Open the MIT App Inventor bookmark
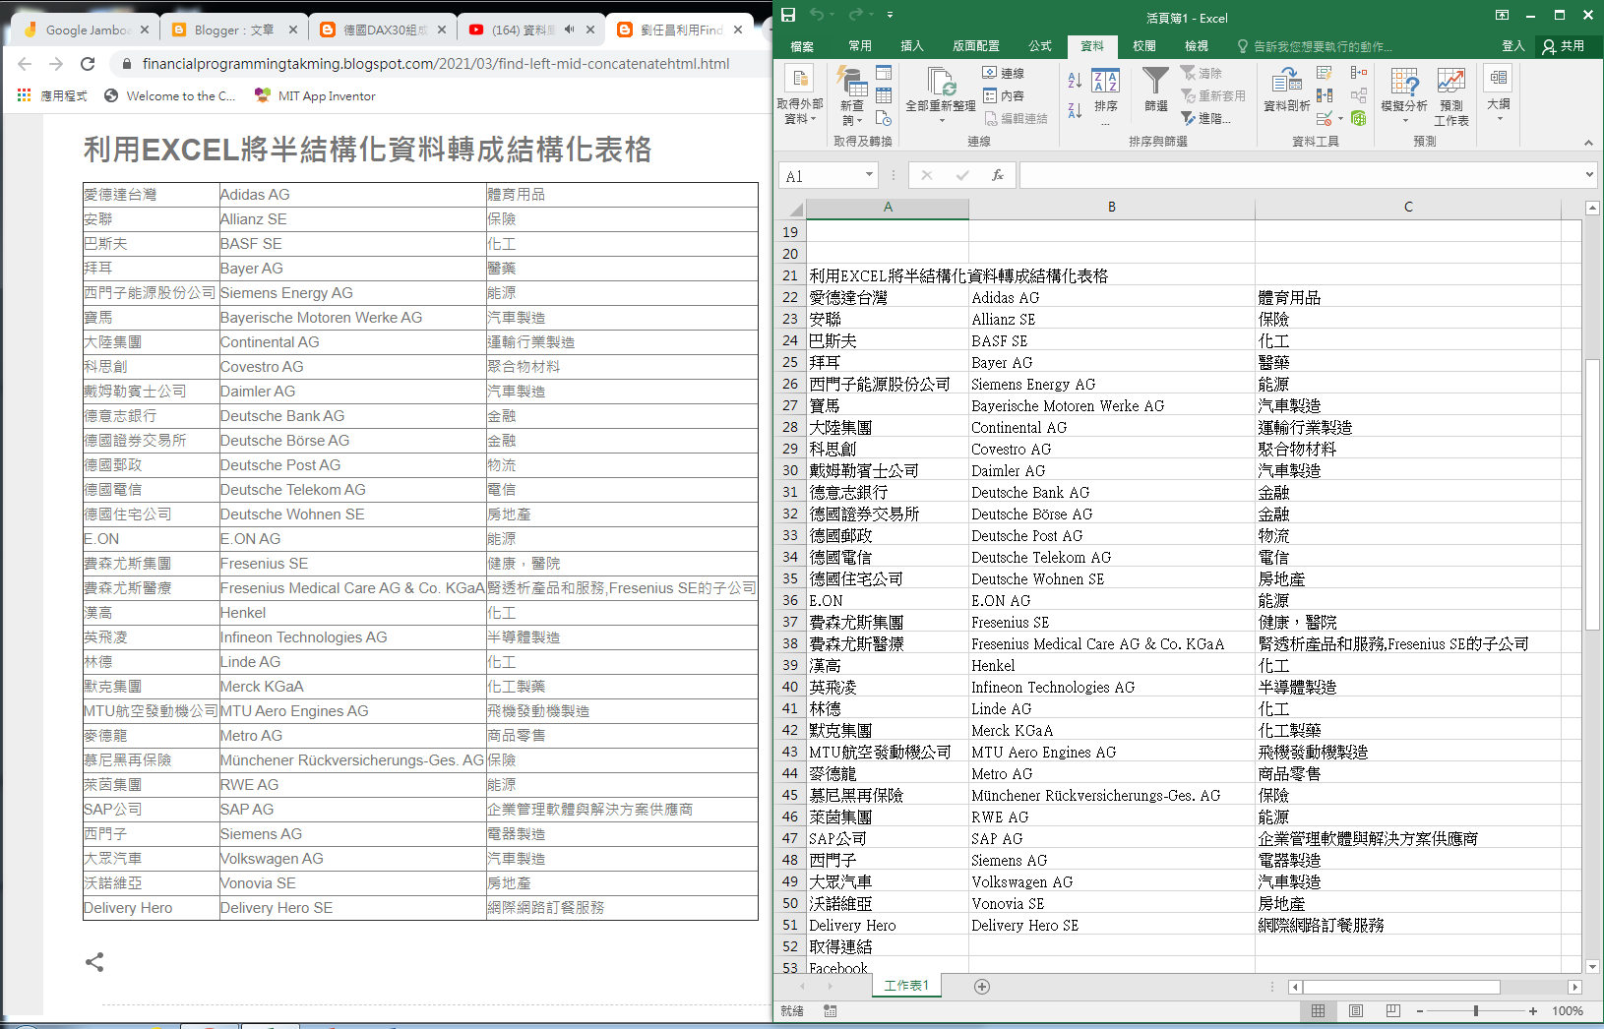The width and height of the screenshot is (1604, 1029). coord(315,95)
